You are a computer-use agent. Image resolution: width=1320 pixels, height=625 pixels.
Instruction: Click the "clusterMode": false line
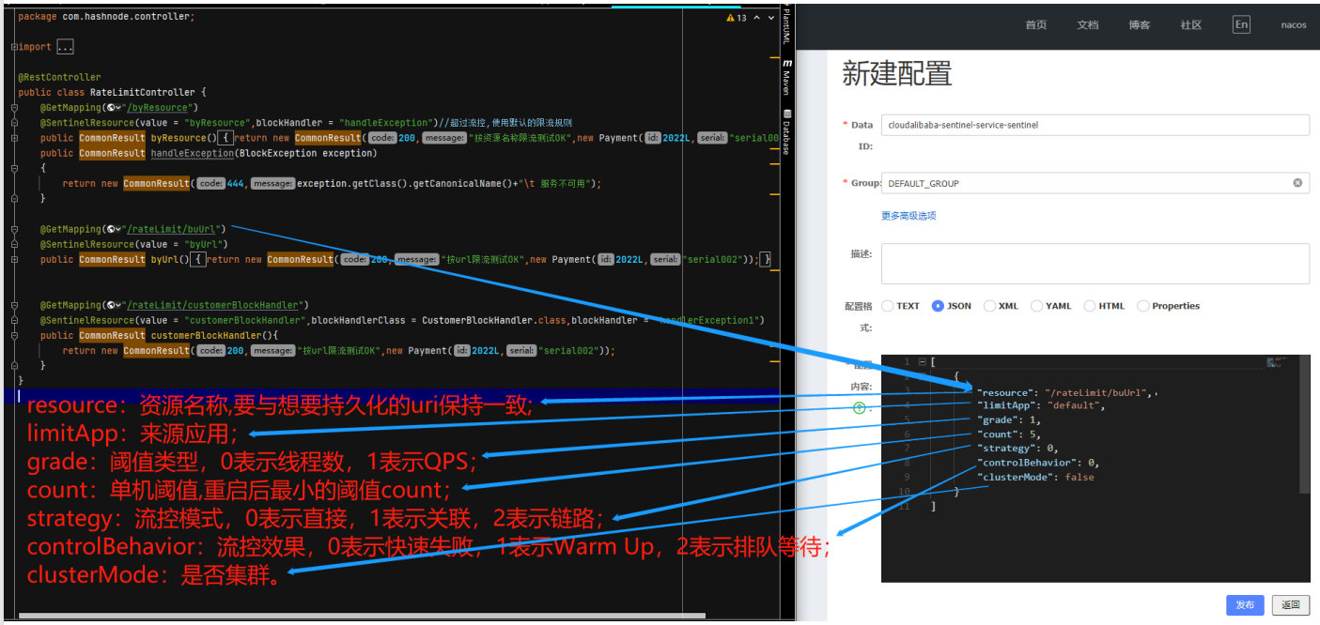[x=1035, y=477]
